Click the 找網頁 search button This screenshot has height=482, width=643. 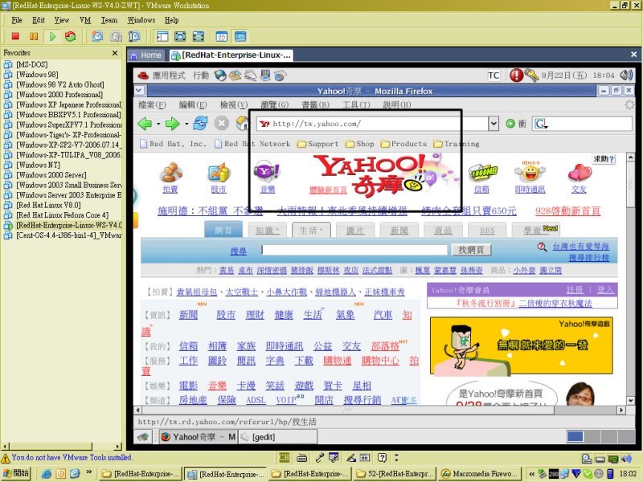[x=471, y=250]
